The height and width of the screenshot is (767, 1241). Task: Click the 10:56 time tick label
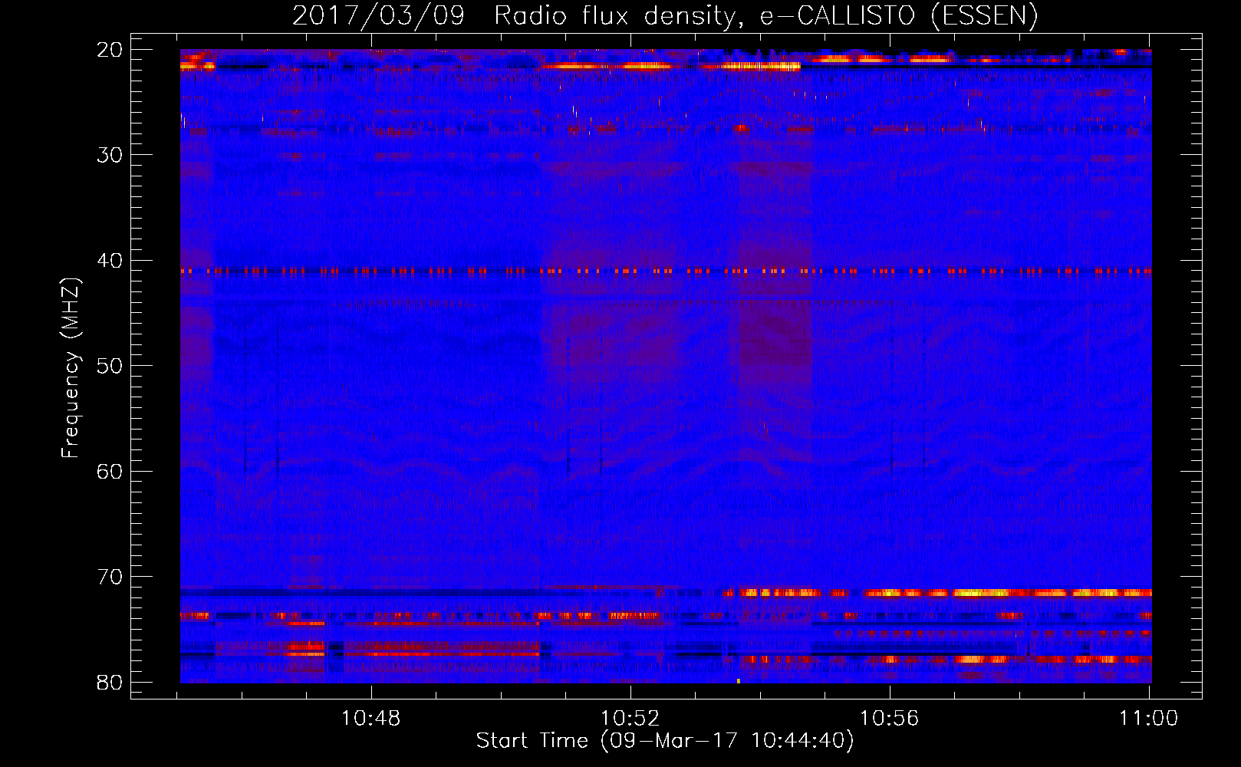[x=889, y=719]
